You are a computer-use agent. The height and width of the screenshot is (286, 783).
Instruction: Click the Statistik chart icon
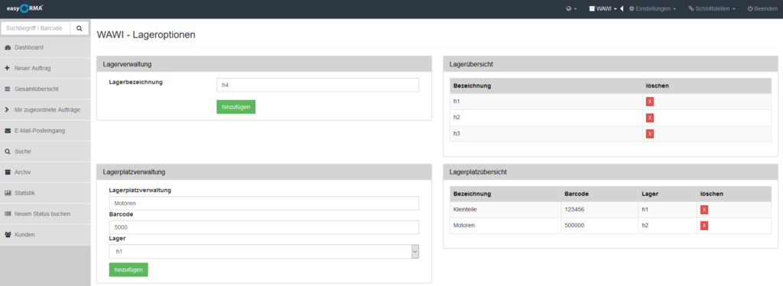(x=8, y=193)
